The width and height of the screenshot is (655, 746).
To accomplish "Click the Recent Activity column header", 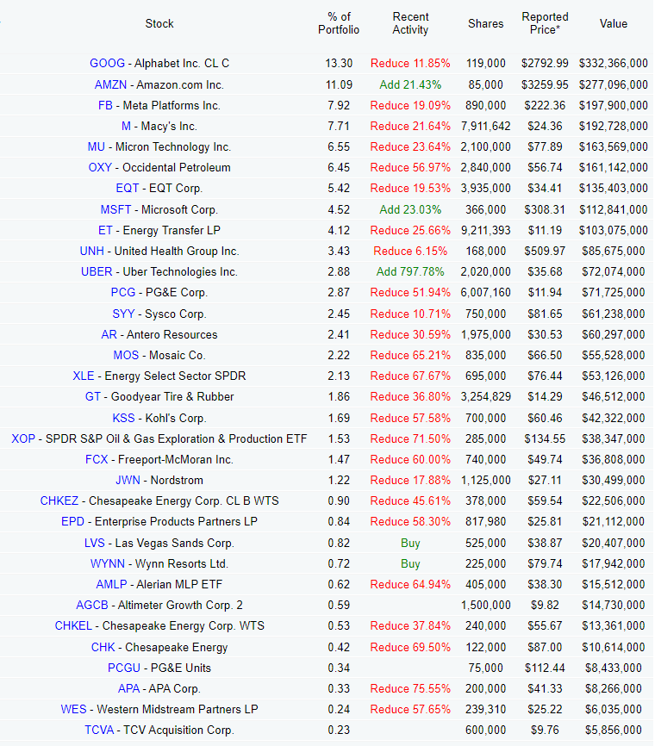I will tap(410, 23).
